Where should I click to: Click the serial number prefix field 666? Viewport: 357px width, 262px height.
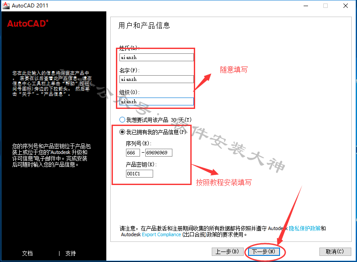click(x=133, y=153)
